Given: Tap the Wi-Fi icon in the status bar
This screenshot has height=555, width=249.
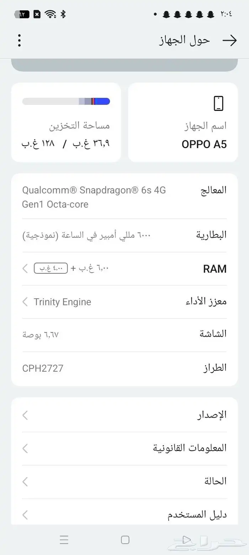Looking at the screenshot, I should point(51,14).
